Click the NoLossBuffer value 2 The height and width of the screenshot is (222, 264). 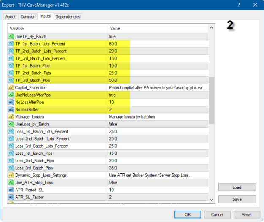coord(110,109)
